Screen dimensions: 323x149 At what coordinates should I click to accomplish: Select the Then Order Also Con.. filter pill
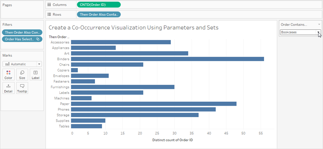pos(22,32)
